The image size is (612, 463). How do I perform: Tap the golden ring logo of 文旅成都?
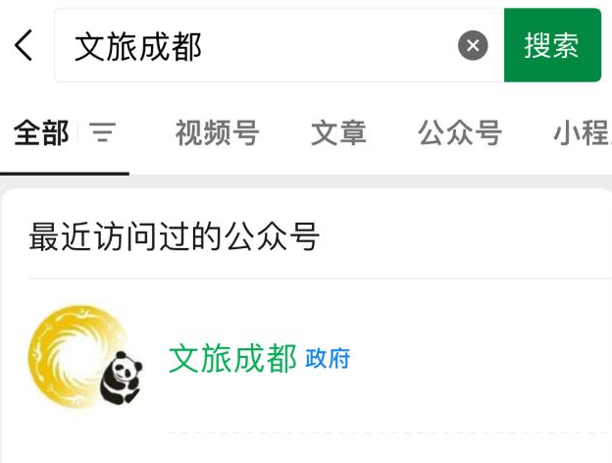click(x=76, y=357)
